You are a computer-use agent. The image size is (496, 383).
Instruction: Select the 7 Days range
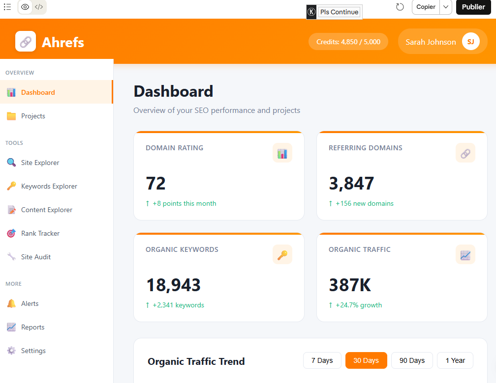[x=322, y=360]
